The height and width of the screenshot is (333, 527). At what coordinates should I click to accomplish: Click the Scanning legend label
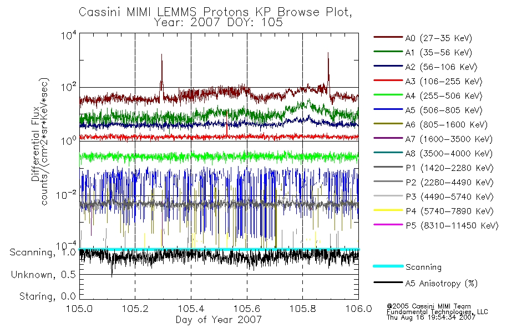(x=423, y=268)
